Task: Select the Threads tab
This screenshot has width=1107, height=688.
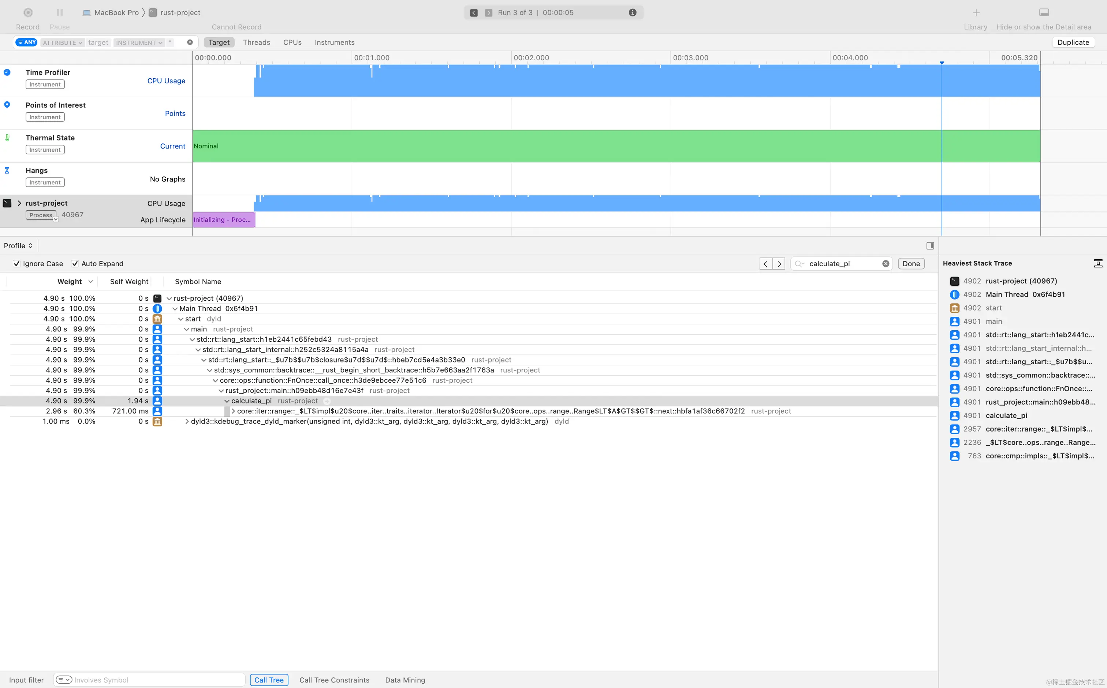Action: [x=256, y=42]
